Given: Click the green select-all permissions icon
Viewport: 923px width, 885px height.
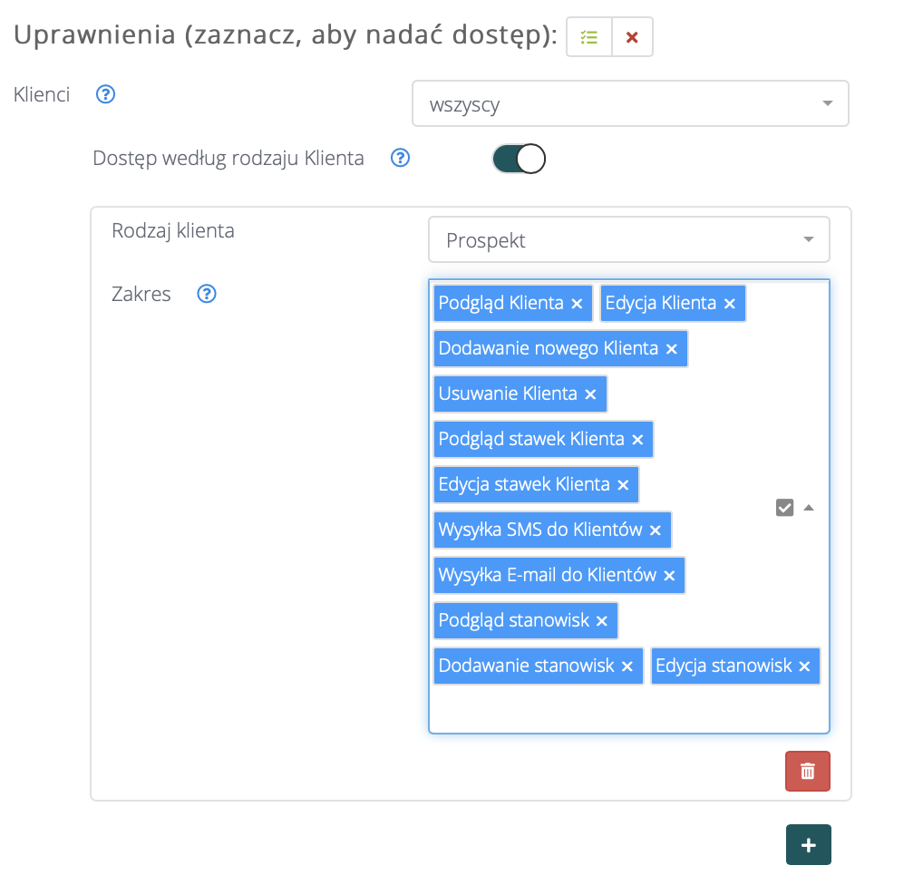Looking at the screenshot, I should click(x=589, y=38).
